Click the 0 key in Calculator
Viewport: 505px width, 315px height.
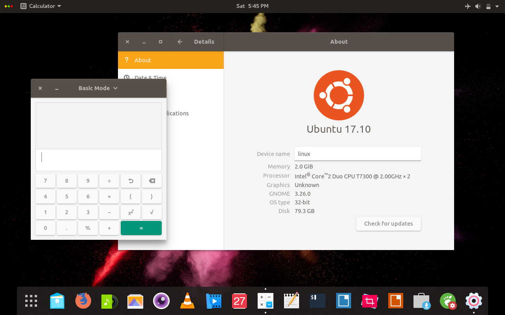click(x=45, y=228)
